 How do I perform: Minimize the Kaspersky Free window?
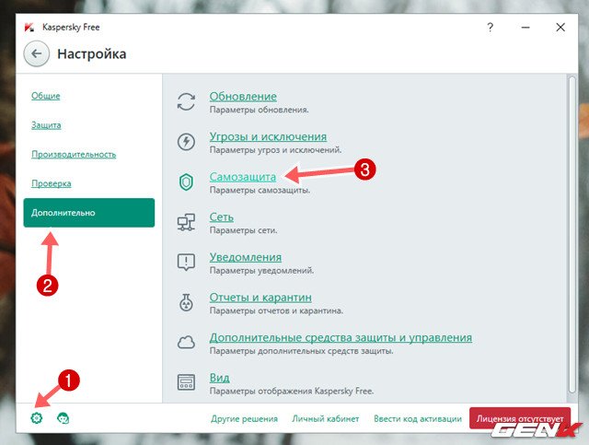click(x=525, y=27)
